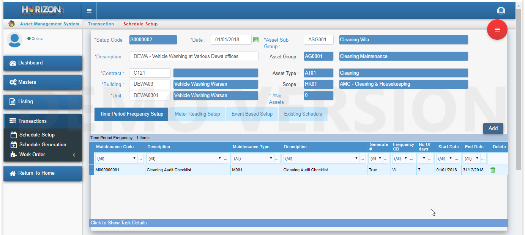525x235 pixels.
Task: Open first Description column filter dropdown
Action: point(219,158)
